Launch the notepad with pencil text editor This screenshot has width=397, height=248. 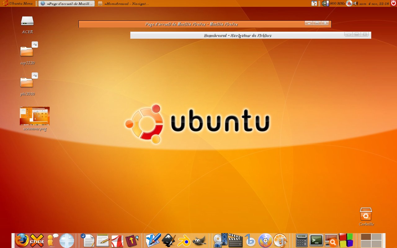coord(103,241)
